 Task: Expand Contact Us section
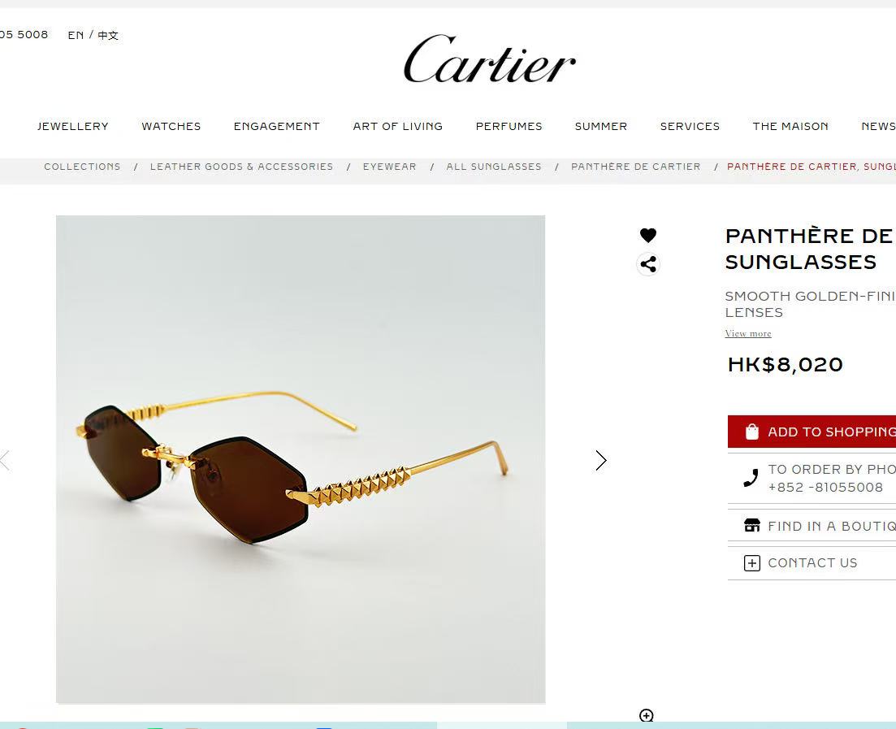click(812, 563)
